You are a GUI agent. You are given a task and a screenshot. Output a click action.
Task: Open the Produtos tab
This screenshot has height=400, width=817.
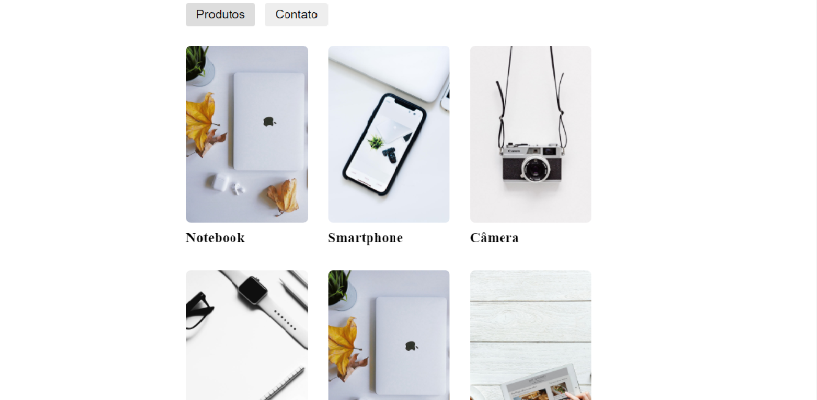pyautogui.click(x=220, y=15)
